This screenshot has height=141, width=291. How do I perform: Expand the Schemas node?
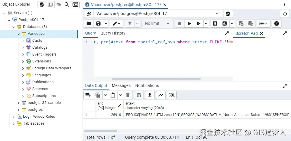pyautogui.click(x=23, y=89)
